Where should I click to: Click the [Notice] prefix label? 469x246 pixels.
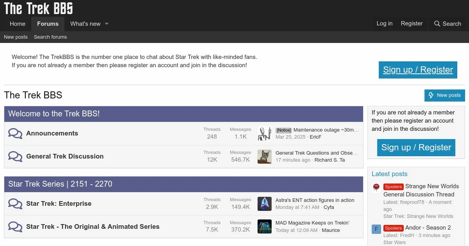283,130
